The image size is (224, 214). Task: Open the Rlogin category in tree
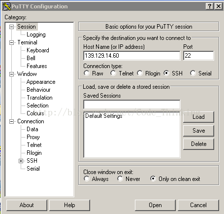(x=34, y=153)
